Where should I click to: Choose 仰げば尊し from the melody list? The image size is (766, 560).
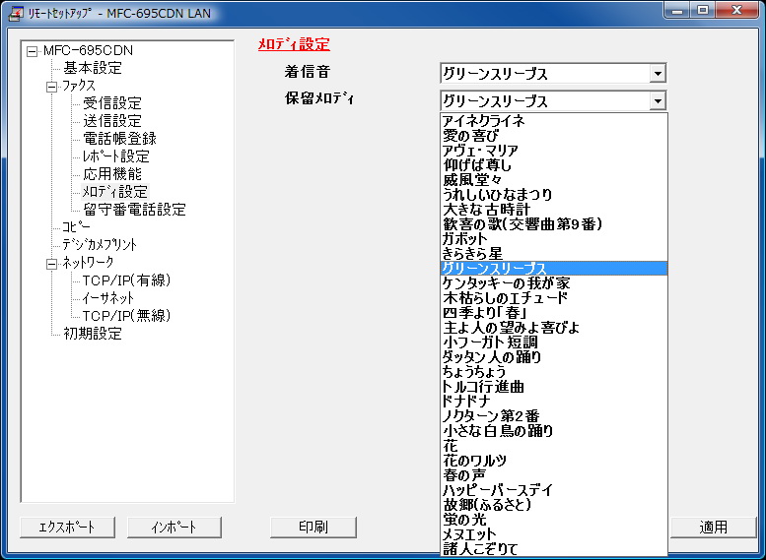[x=553, y=165]
